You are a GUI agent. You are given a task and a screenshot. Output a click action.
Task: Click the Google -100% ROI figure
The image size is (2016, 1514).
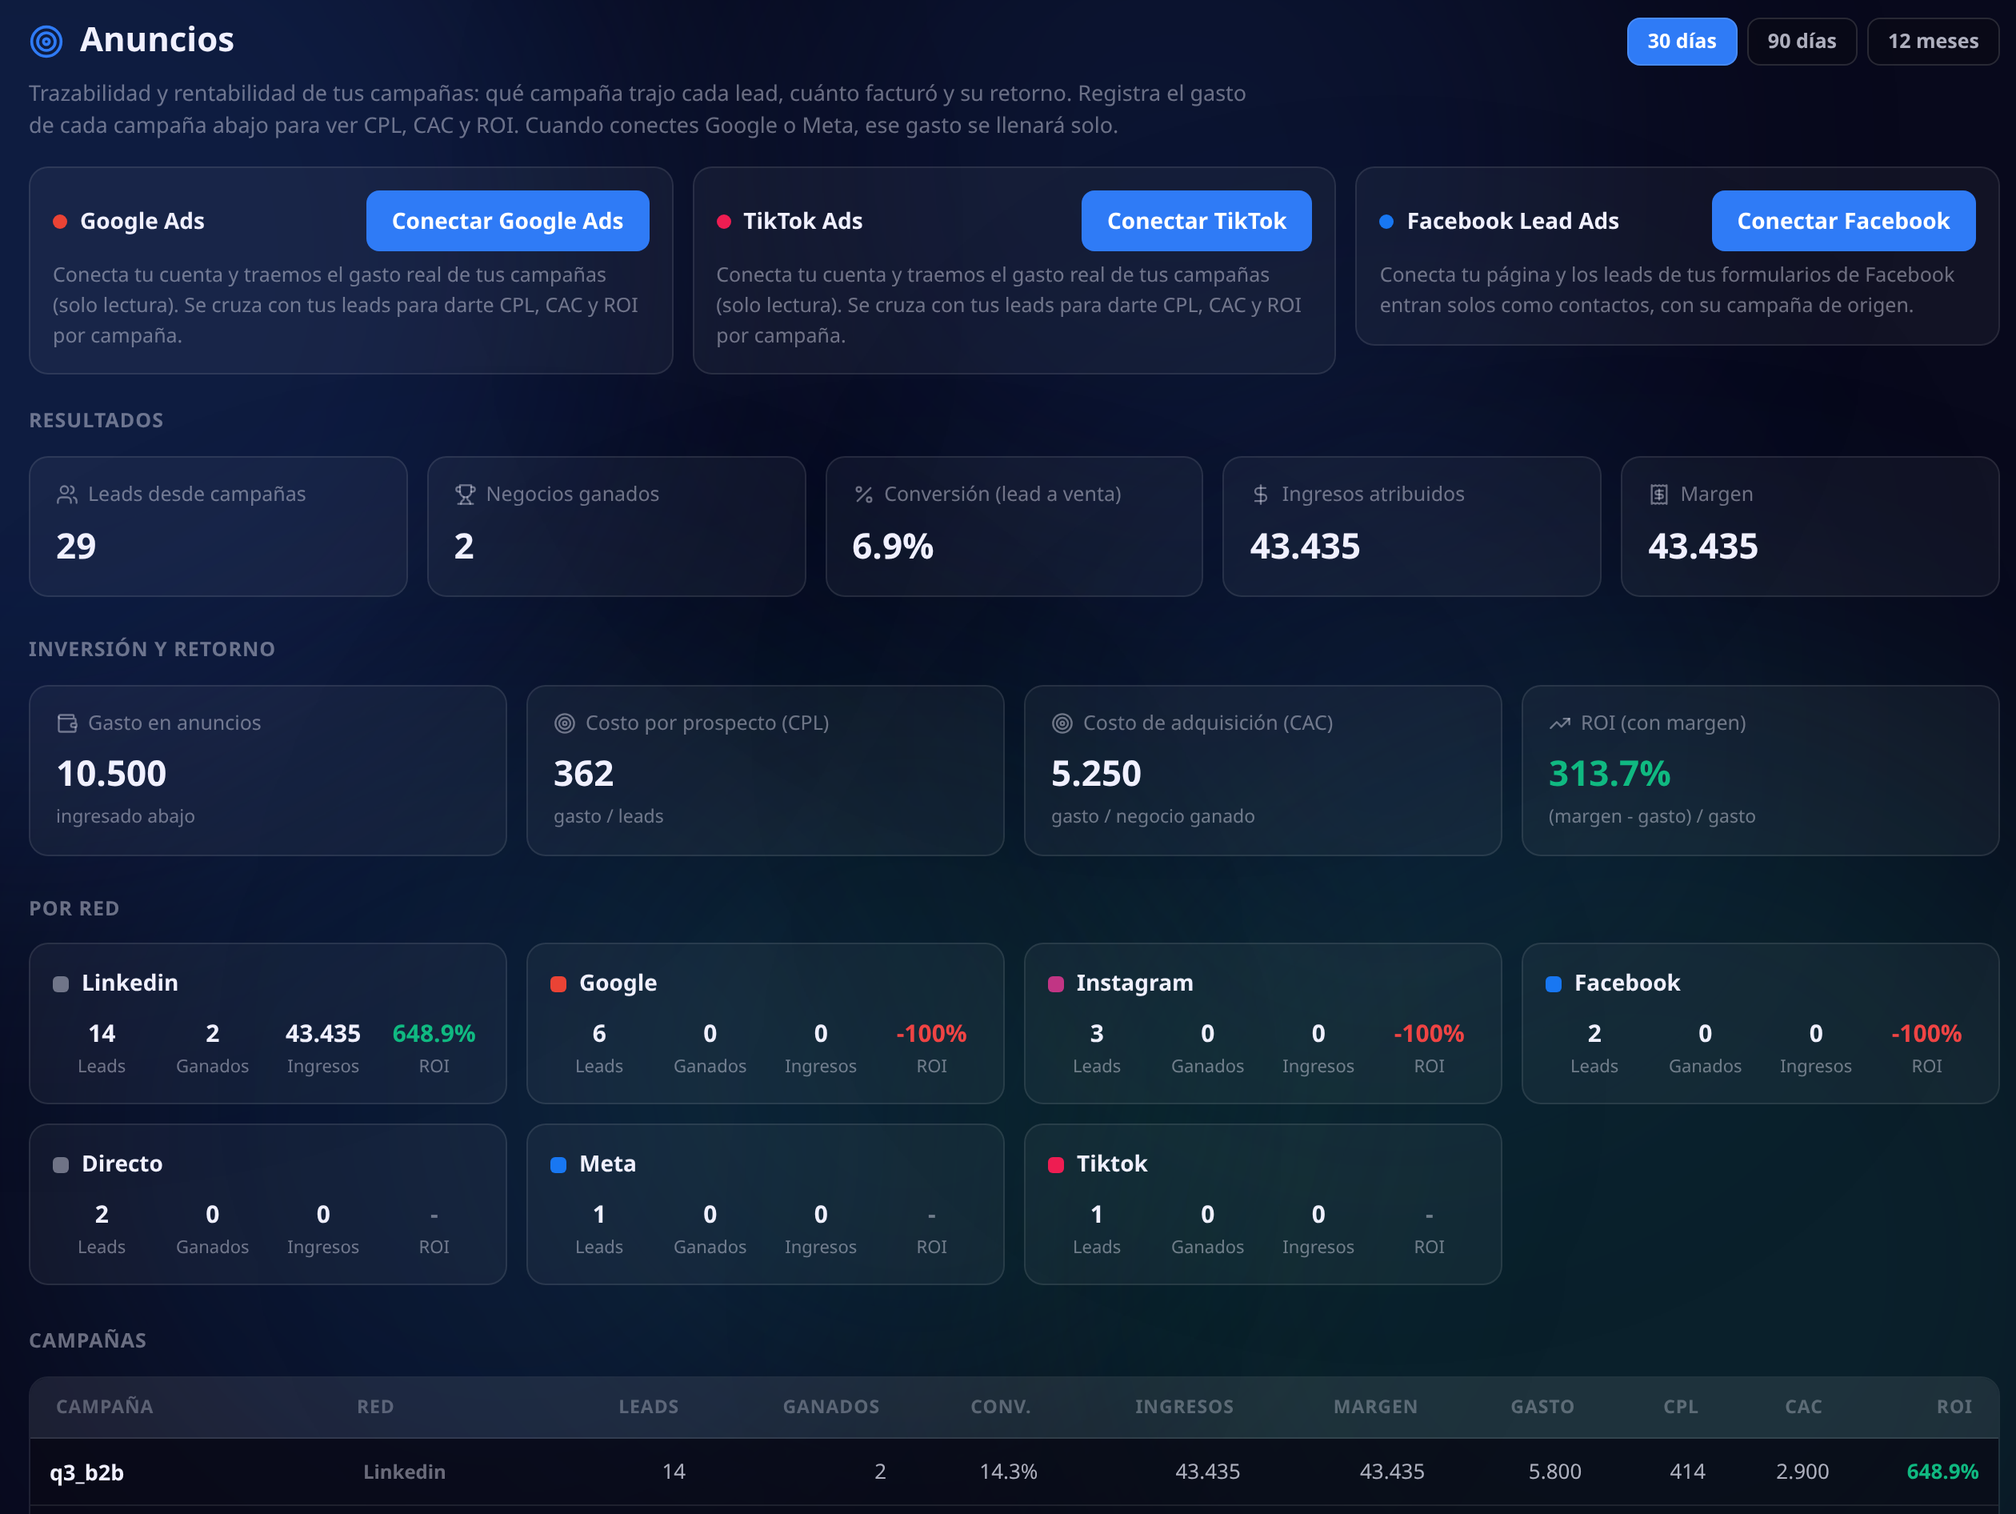(931, 1034)
